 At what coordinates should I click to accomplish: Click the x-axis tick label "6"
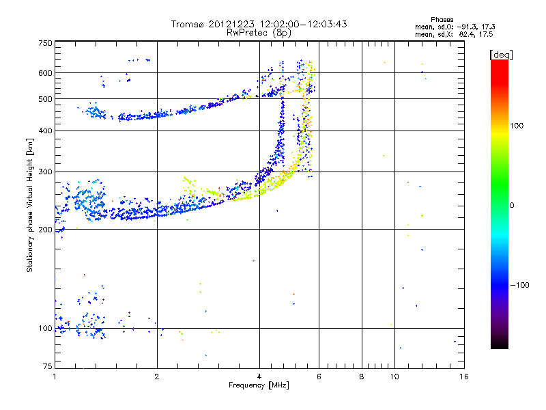[x=319, y=377]
